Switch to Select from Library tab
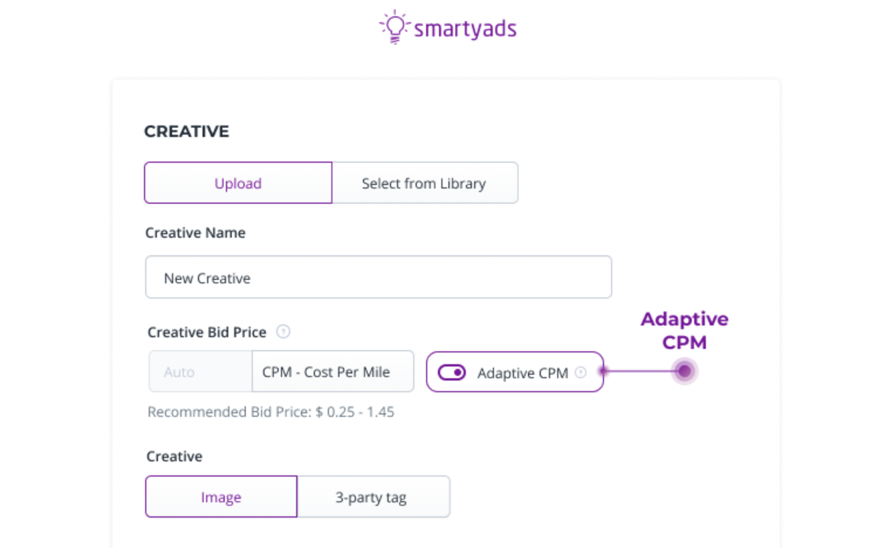 point(424,183)
